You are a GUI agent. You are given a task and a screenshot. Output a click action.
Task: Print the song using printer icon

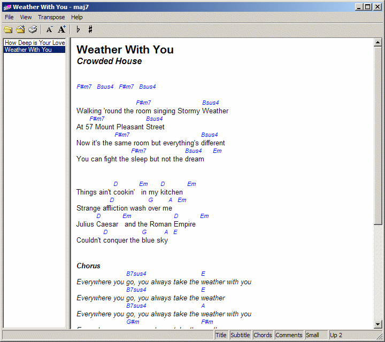(x=33, y=29)
